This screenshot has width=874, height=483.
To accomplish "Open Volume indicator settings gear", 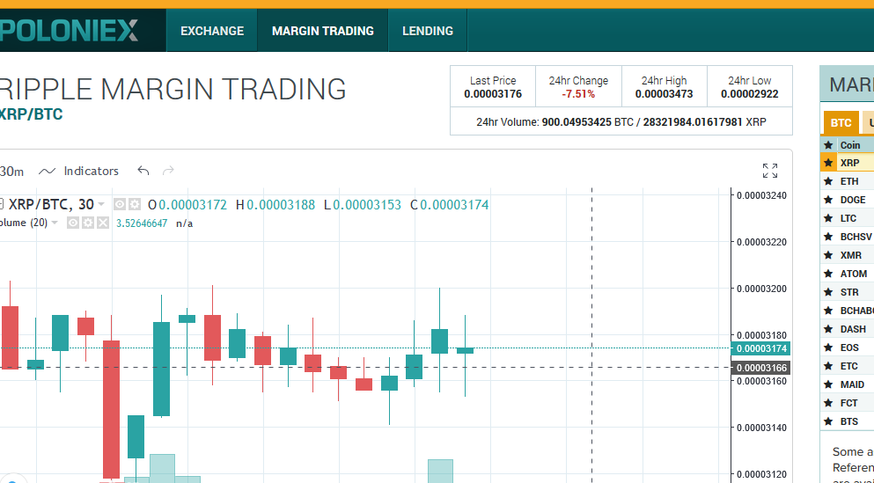I will click(87, 223).
